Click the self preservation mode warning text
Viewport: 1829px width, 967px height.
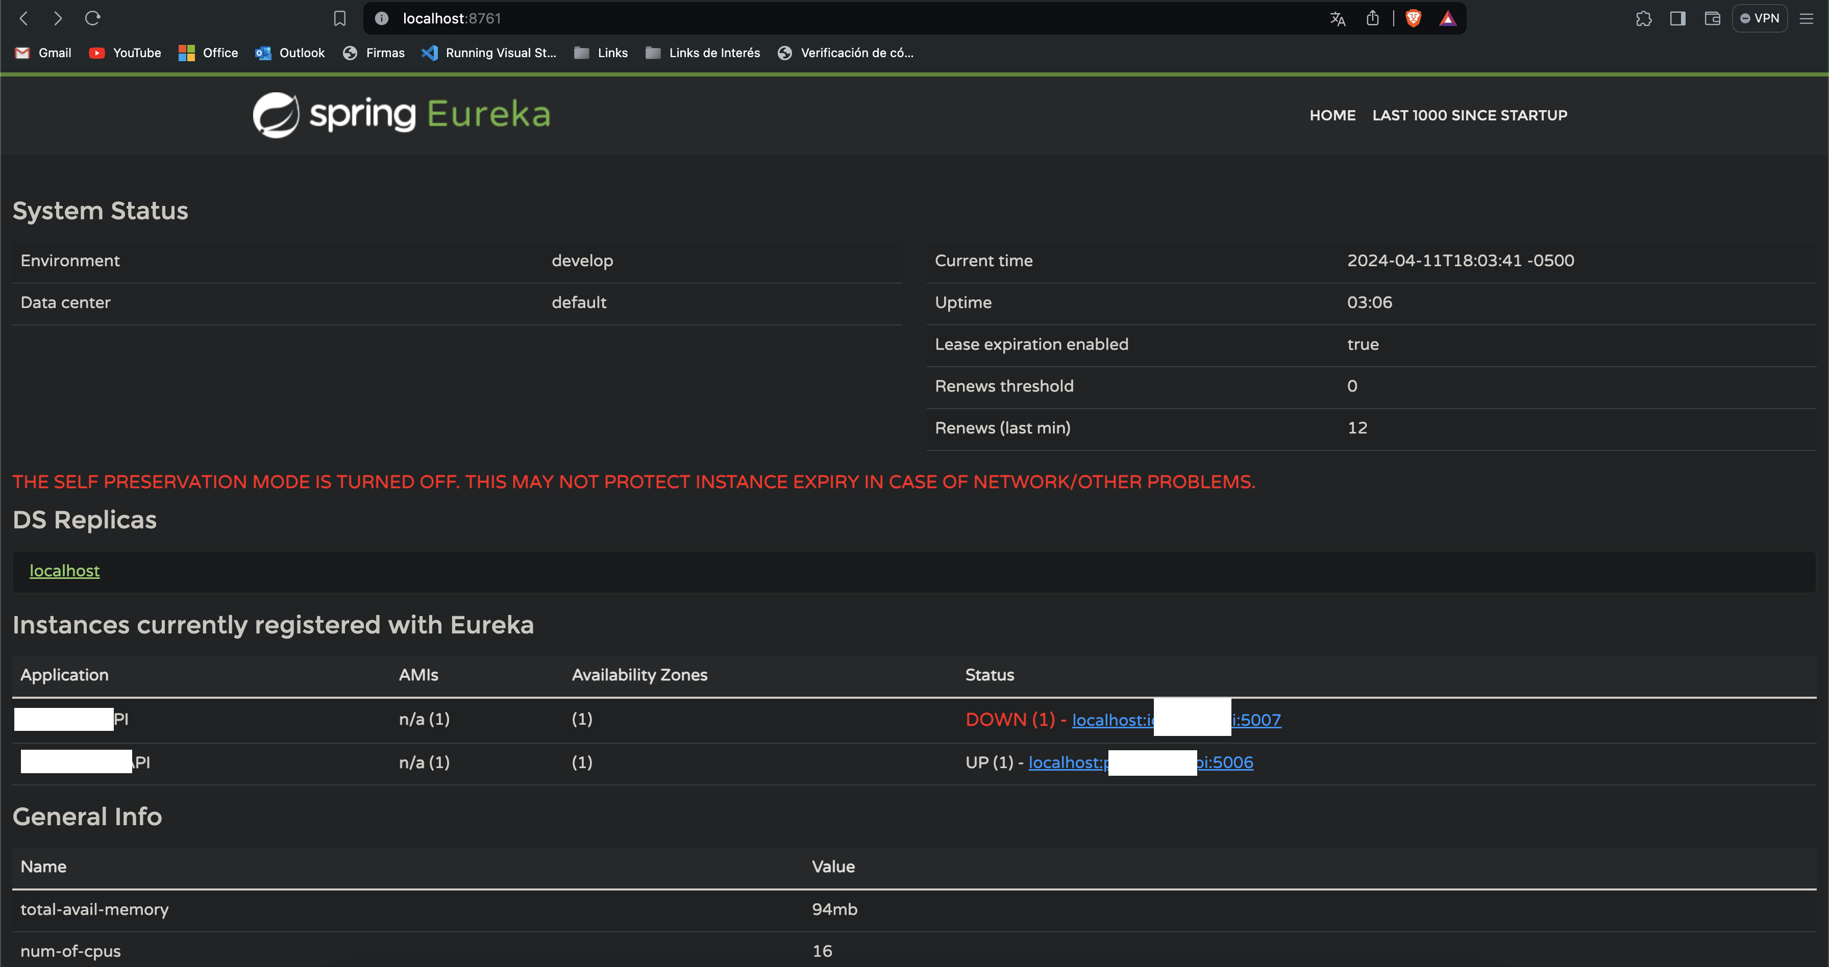point(633,482)
